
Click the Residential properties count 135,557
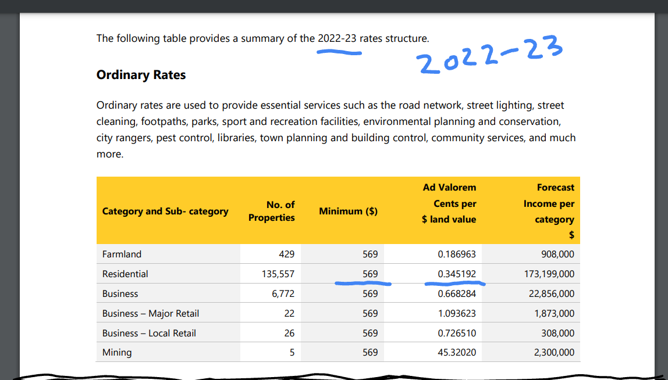(278, 274)
